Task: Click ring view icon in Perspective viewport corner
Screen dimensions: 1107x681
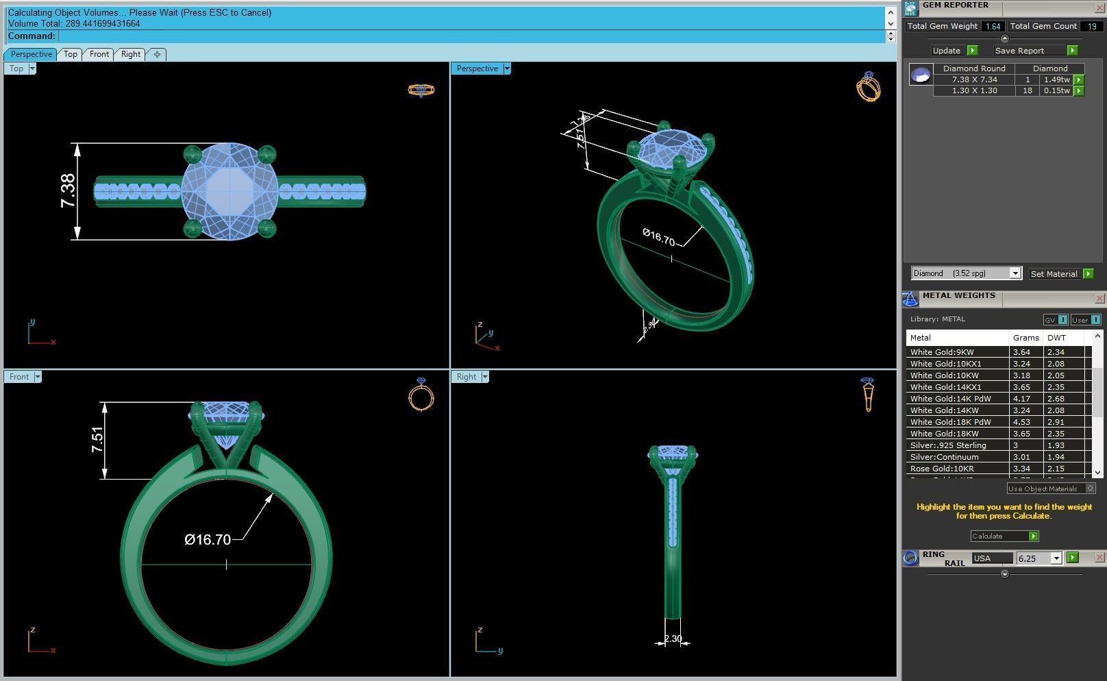Action: [869, 87]
